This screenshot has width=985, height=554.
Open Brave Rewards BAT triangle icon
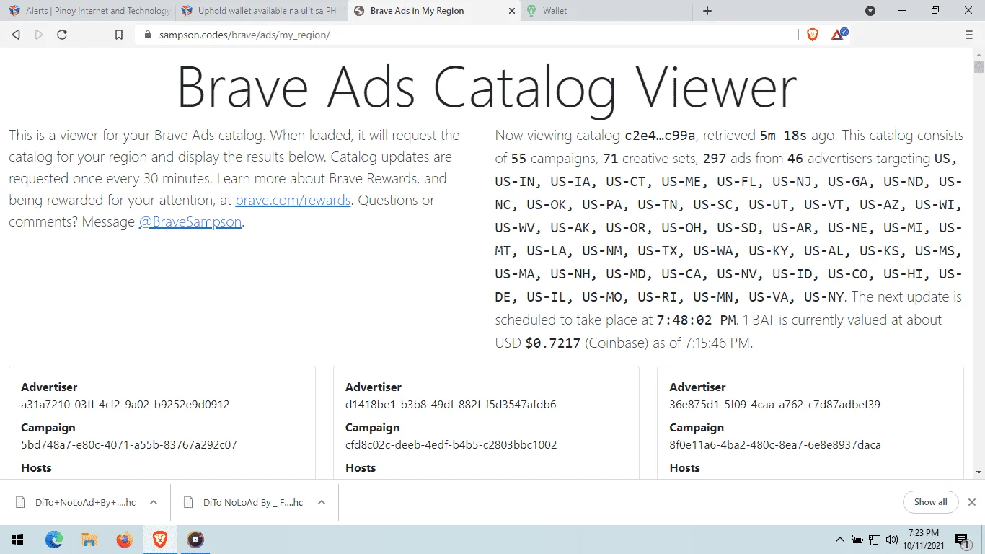[x=839, y=34]
